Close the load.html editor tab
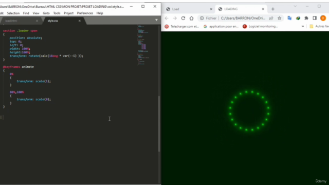The image size is (329, 185). (37, 21)
